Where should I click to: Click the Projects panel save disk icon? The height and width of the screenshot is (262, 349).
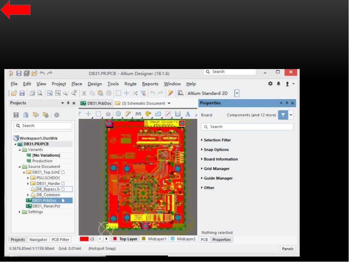point(16,115)
